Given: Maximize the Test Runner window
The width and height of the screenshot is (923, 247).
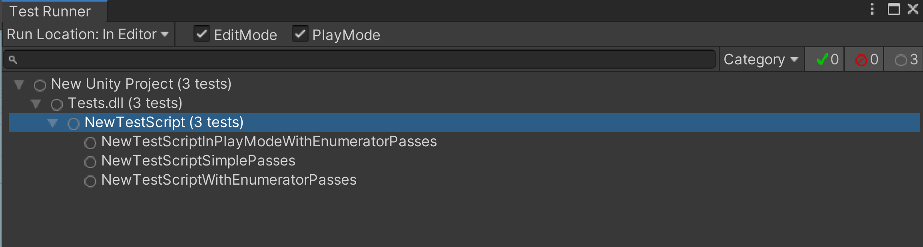Looking at the screenshot, I should click(x=893, y=9).
